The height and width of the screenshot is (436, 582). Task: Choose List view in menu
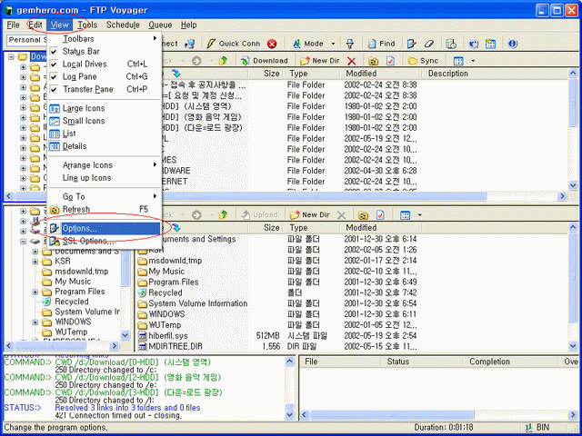point(105,134)
